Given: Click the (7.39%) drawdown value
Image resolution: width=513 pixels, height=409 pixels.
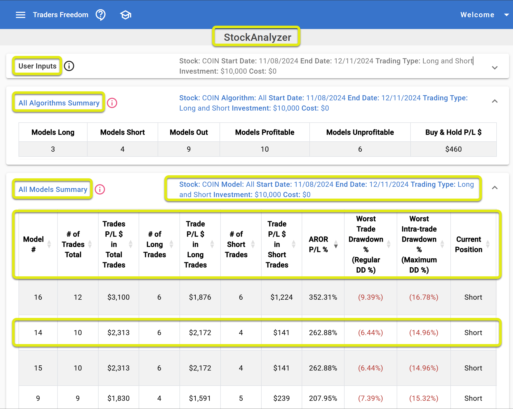Looking at the screenshot, I should pyautogui.click(x=370, y=398).
